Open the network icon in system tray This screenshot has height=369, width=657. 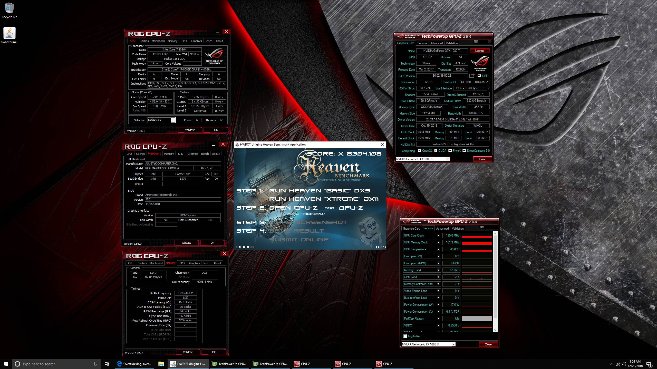click(618, 364)
